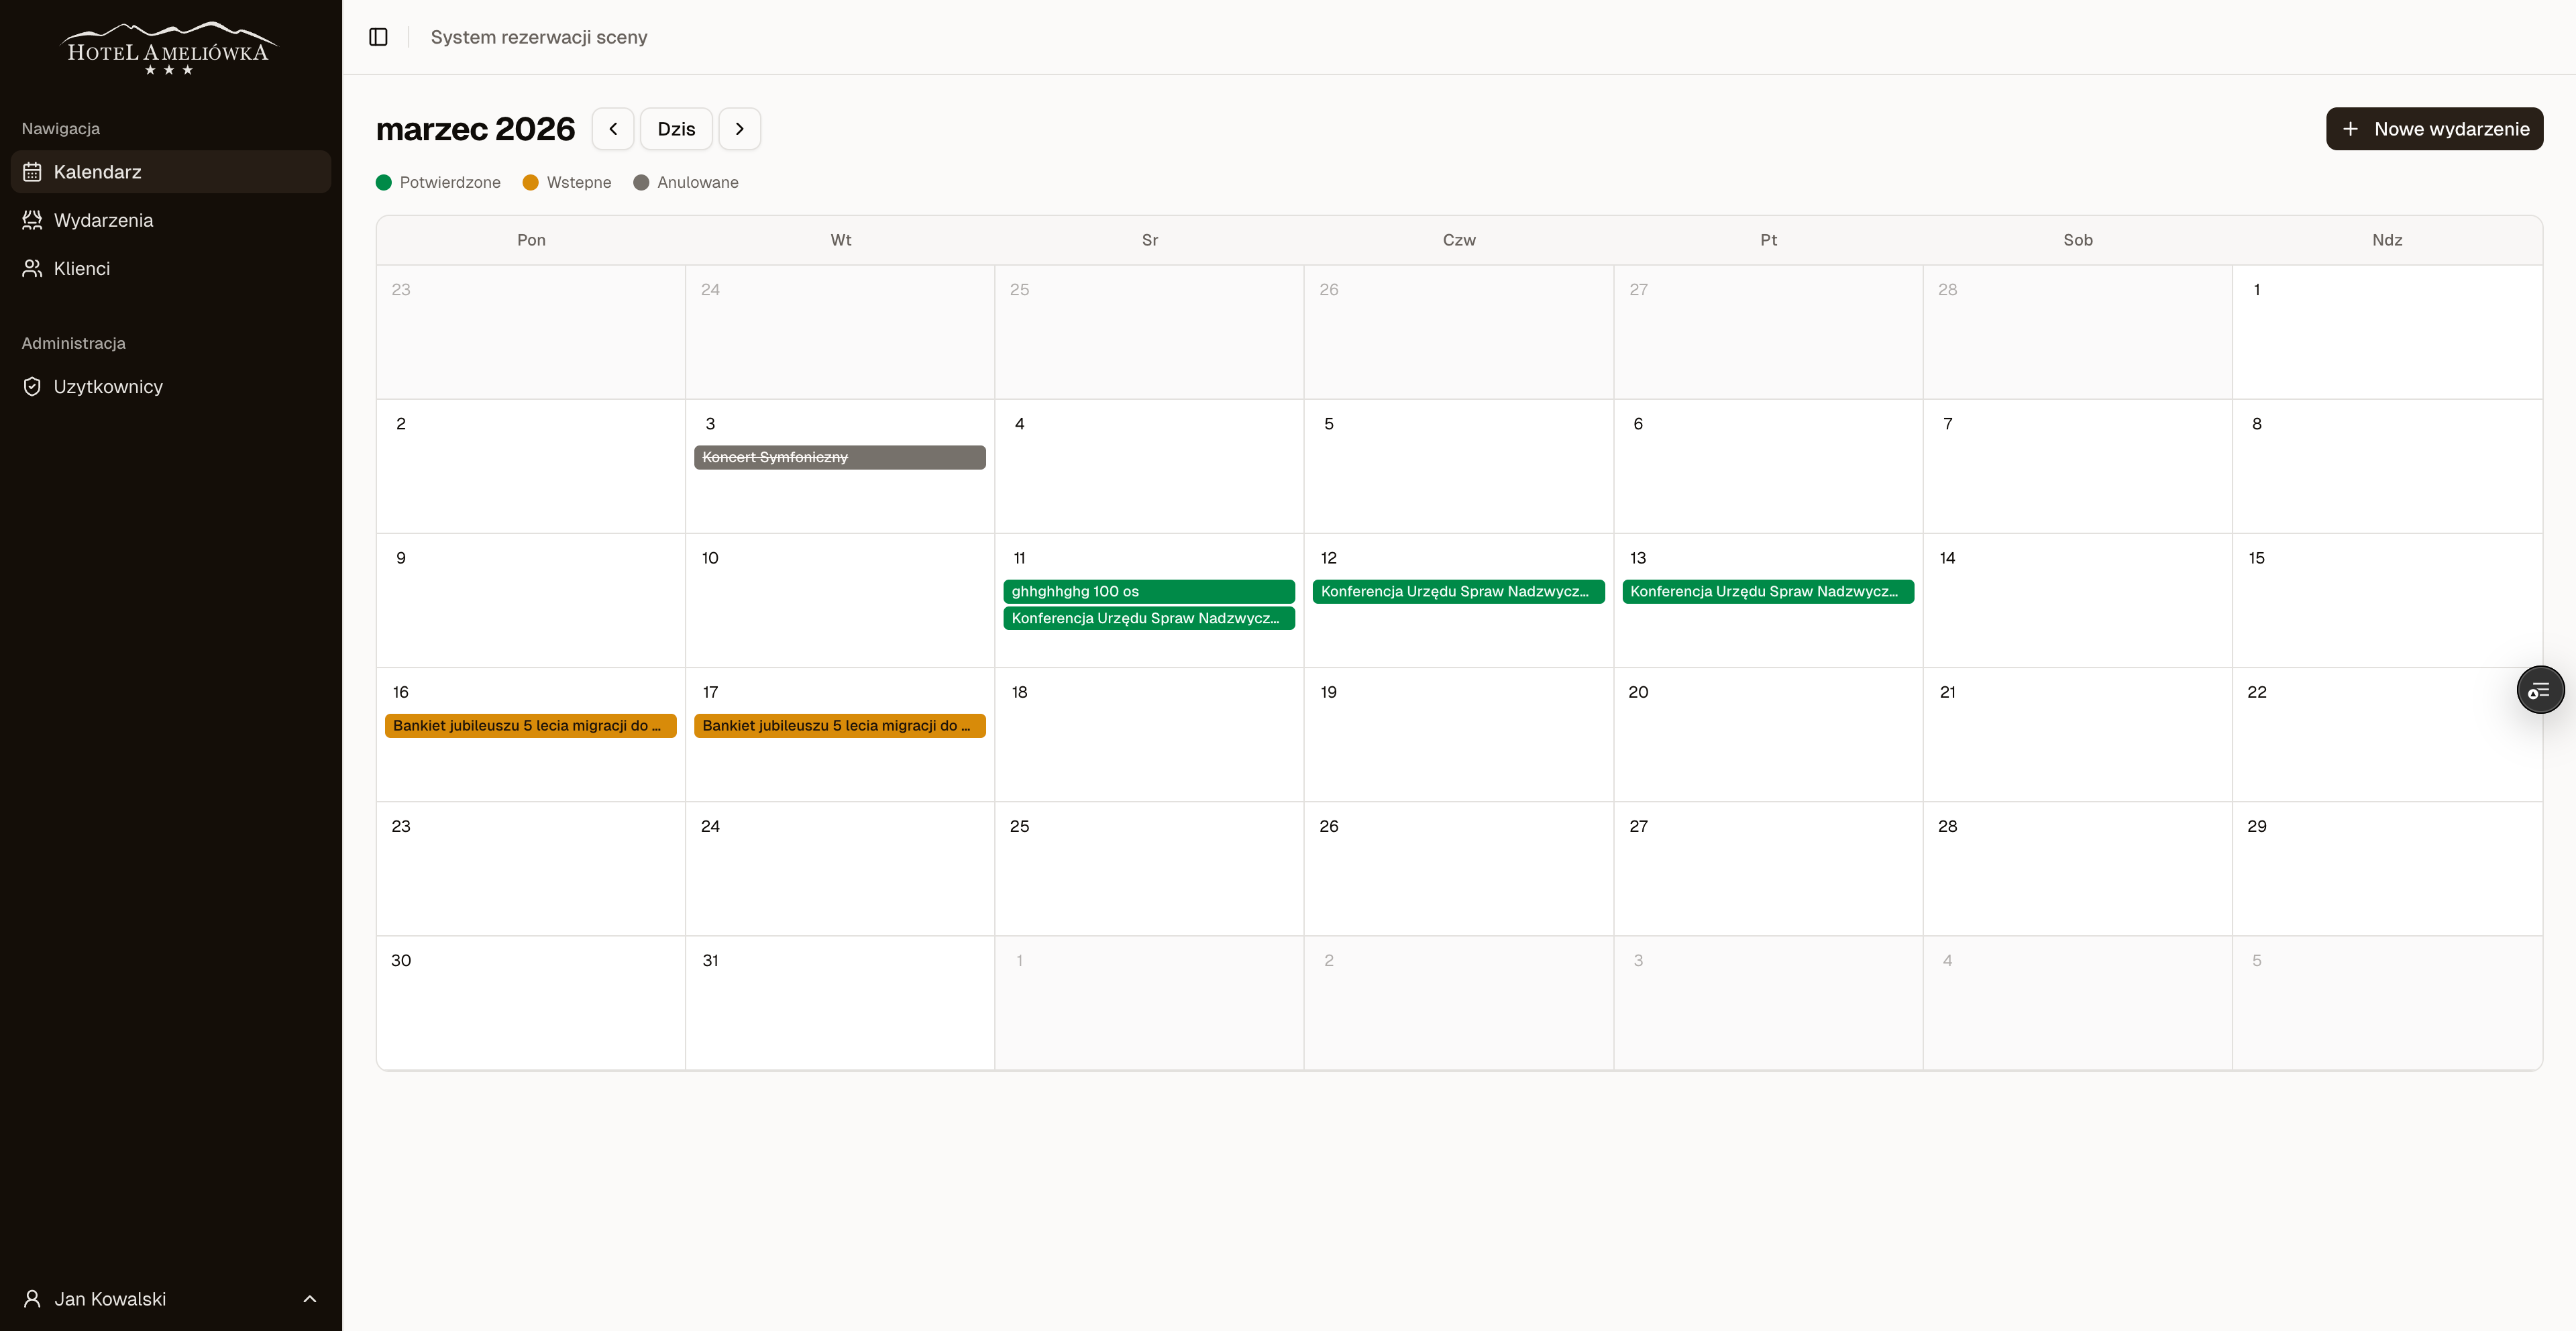
Task: Click the Kalendarz calendar icon
Action: click(x=32, y=172)
